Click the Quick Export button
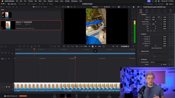175x98 pixels. [148, 4]
